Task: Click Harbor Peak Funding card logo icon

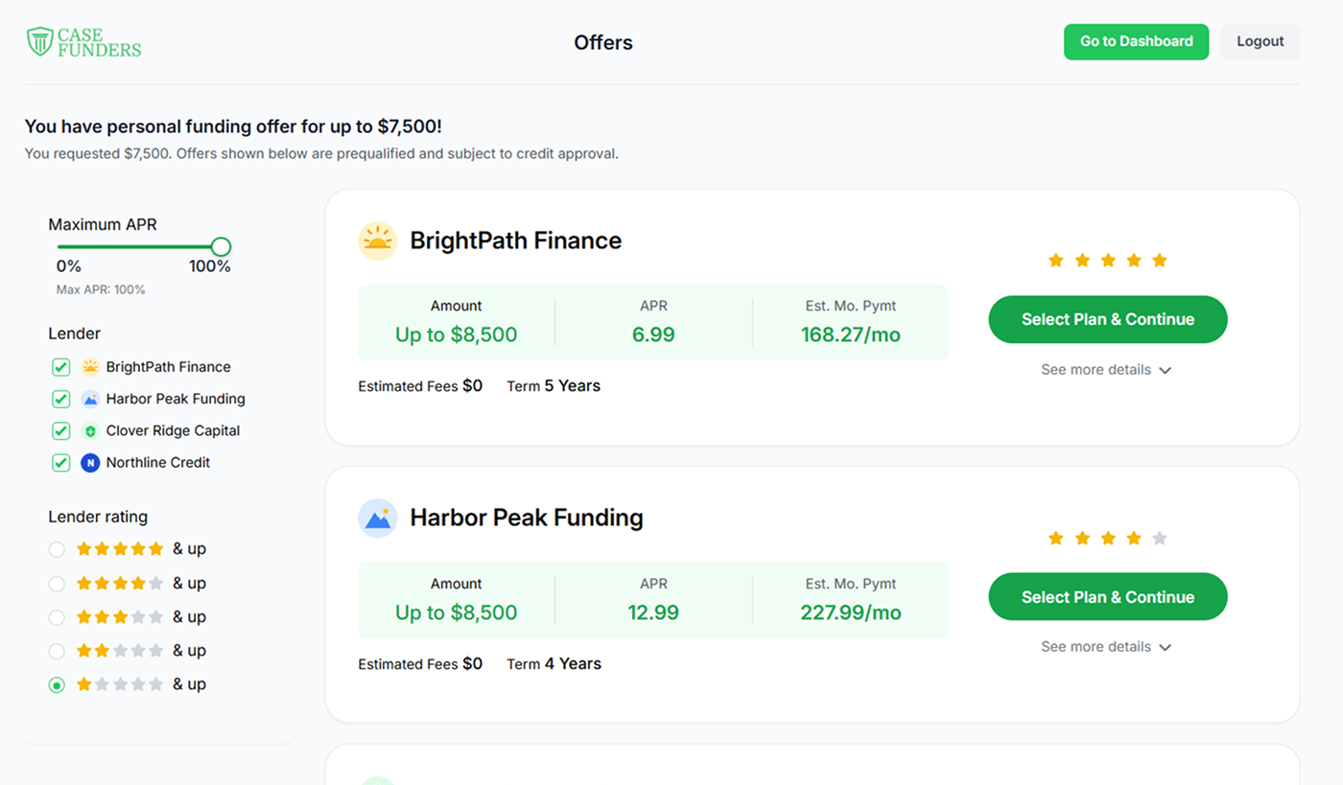Action: pos(378,518)
